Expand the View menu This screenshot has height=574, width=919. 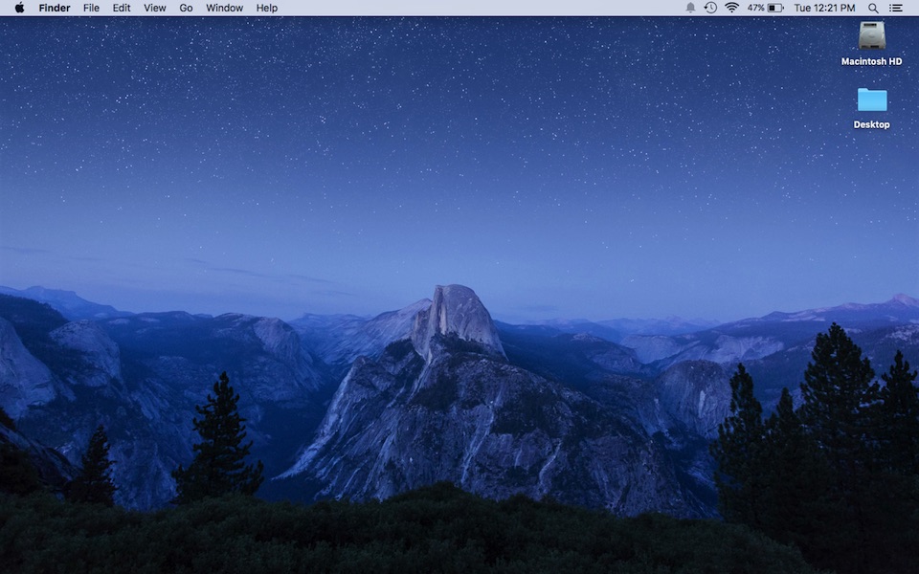(x=154, y=8)
